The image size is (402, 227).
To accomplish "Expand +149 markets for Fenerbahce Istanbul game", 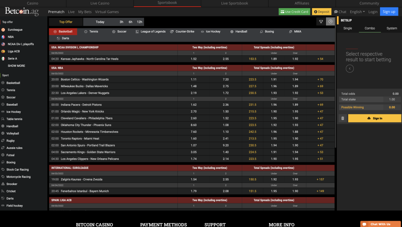I will tap(320, 191).
